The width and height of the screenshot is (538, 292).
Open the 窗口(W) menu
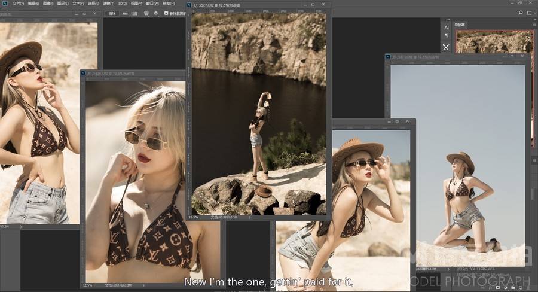click(152, 4)
